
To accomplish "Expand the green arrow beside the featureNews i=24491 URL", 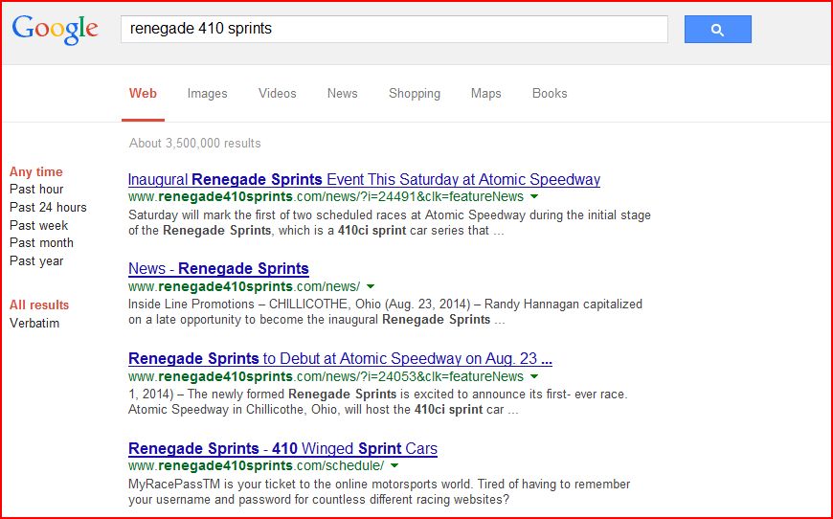I will (x=534, y=196).
